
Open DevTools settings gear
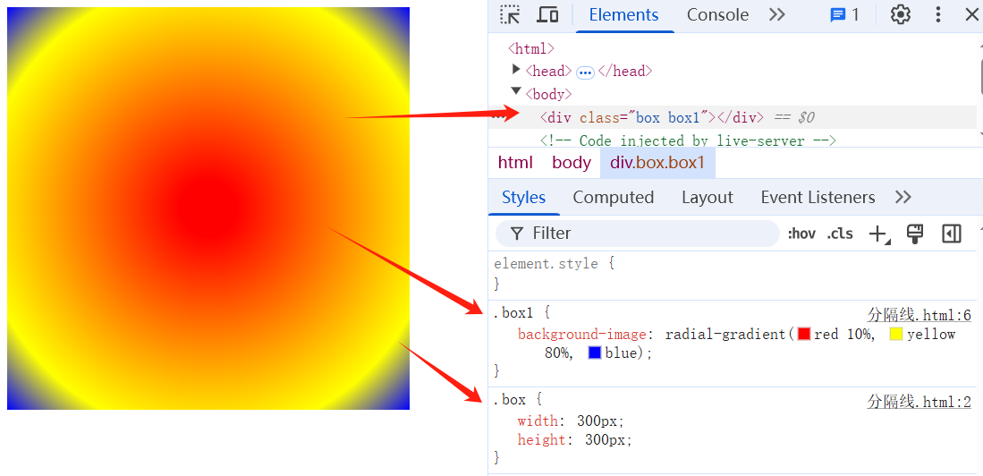coord(900,14)
